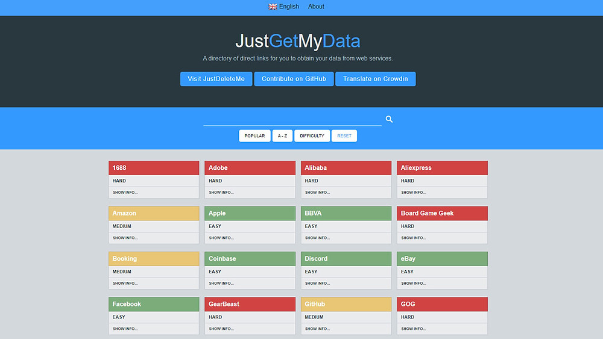Open the Amazon card title

(x=154, y=213)
